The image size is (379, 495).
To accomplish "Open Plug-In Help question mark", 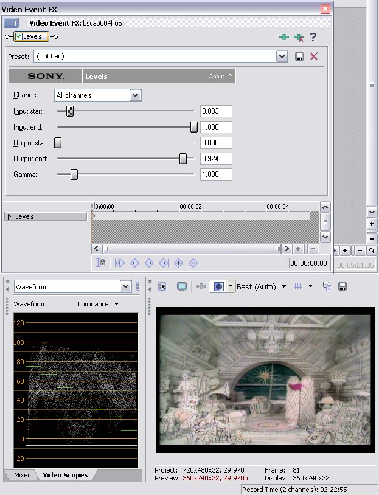I will coord(313,37).
